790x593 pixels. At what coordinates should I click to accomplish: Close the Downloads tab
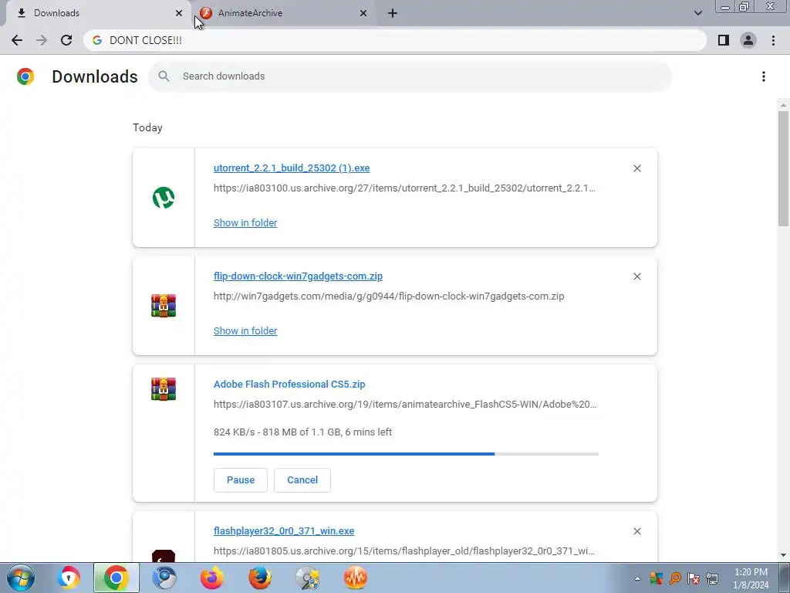tap(179, 14)
